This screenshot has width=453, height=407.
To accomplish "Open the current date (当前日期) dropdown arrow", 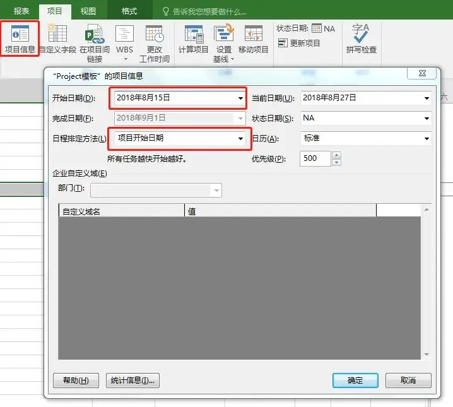I will point(427,98).
